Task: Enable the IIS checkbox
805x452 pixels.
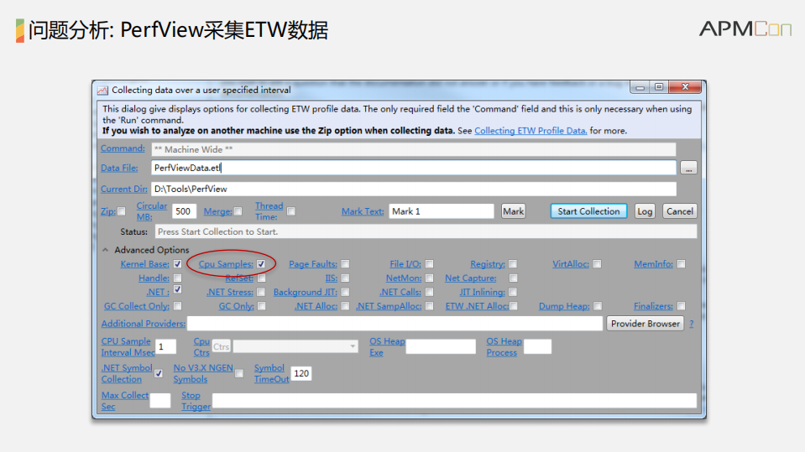Action: (x=345, y=278)
